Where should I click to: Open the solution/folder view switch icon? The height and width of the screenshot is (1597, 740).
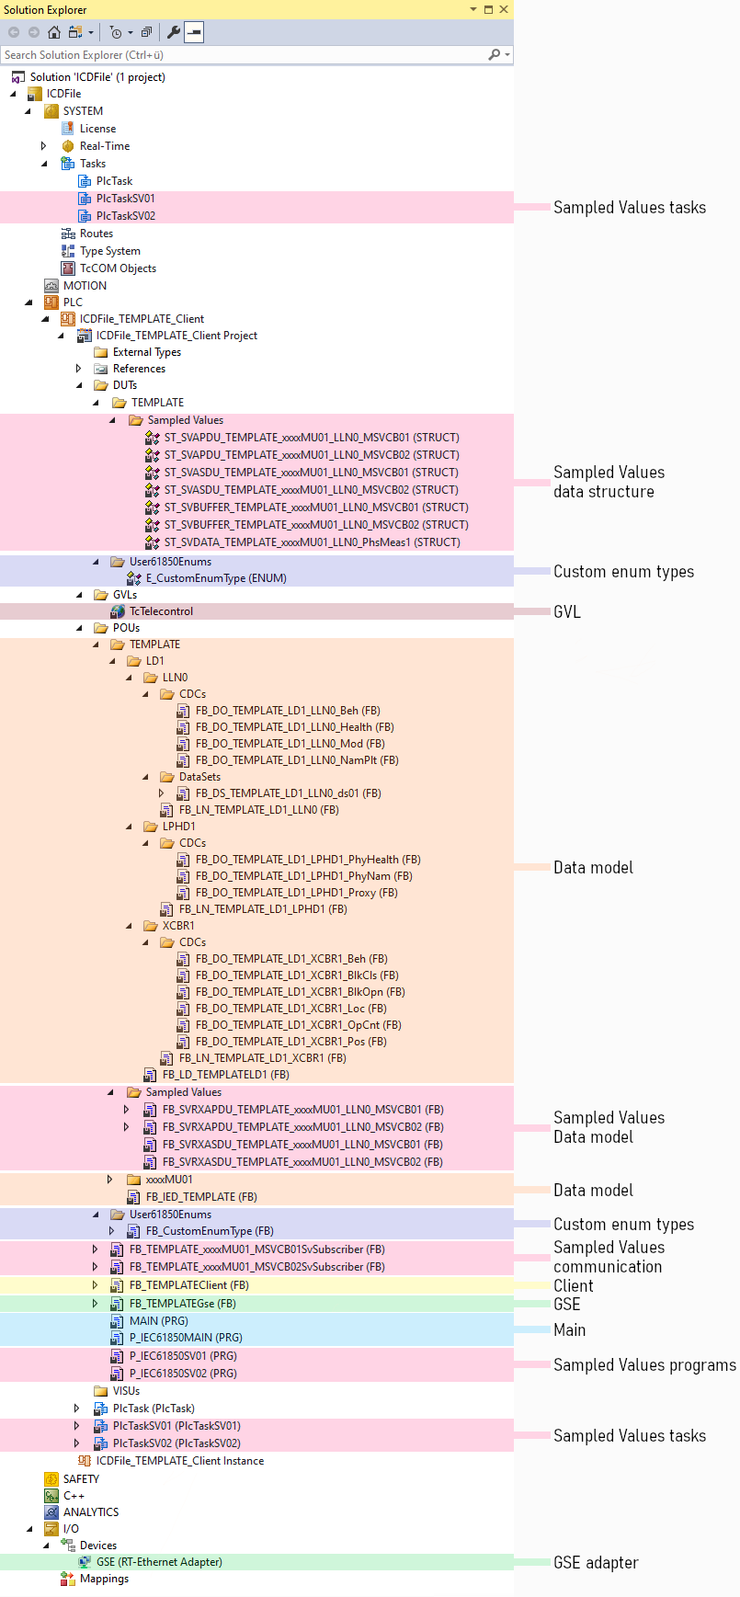[76, 32]
